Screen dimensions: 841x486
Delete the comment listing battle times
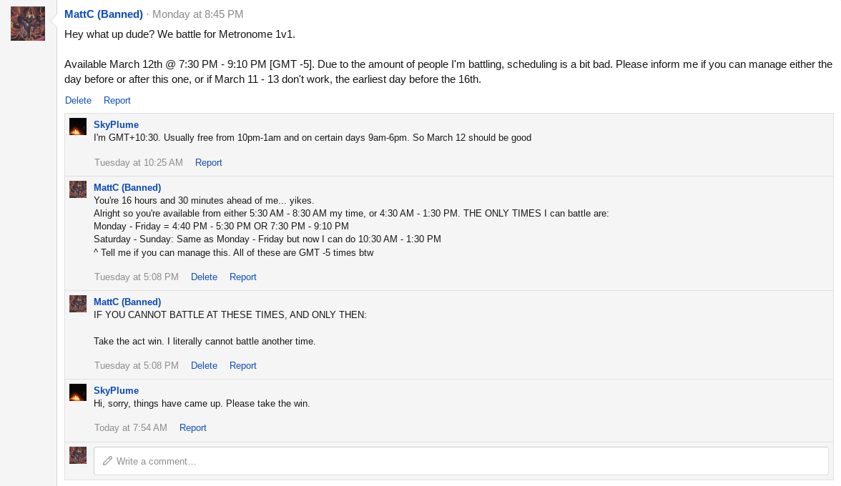click(204, 277)
